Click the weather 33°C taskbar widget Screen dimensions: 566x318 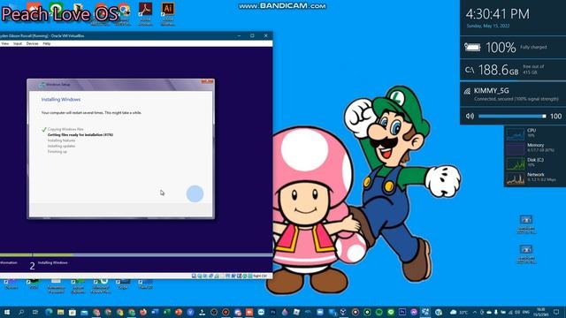coord(459,312)
